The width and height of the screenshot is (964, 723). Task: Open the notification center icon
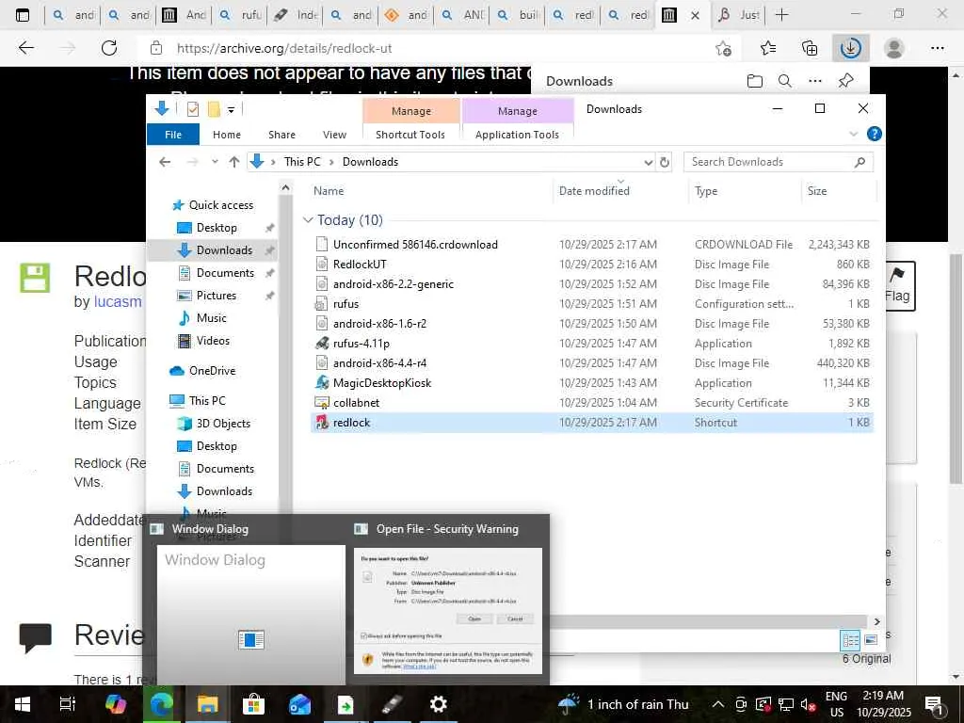coord(934,705)
